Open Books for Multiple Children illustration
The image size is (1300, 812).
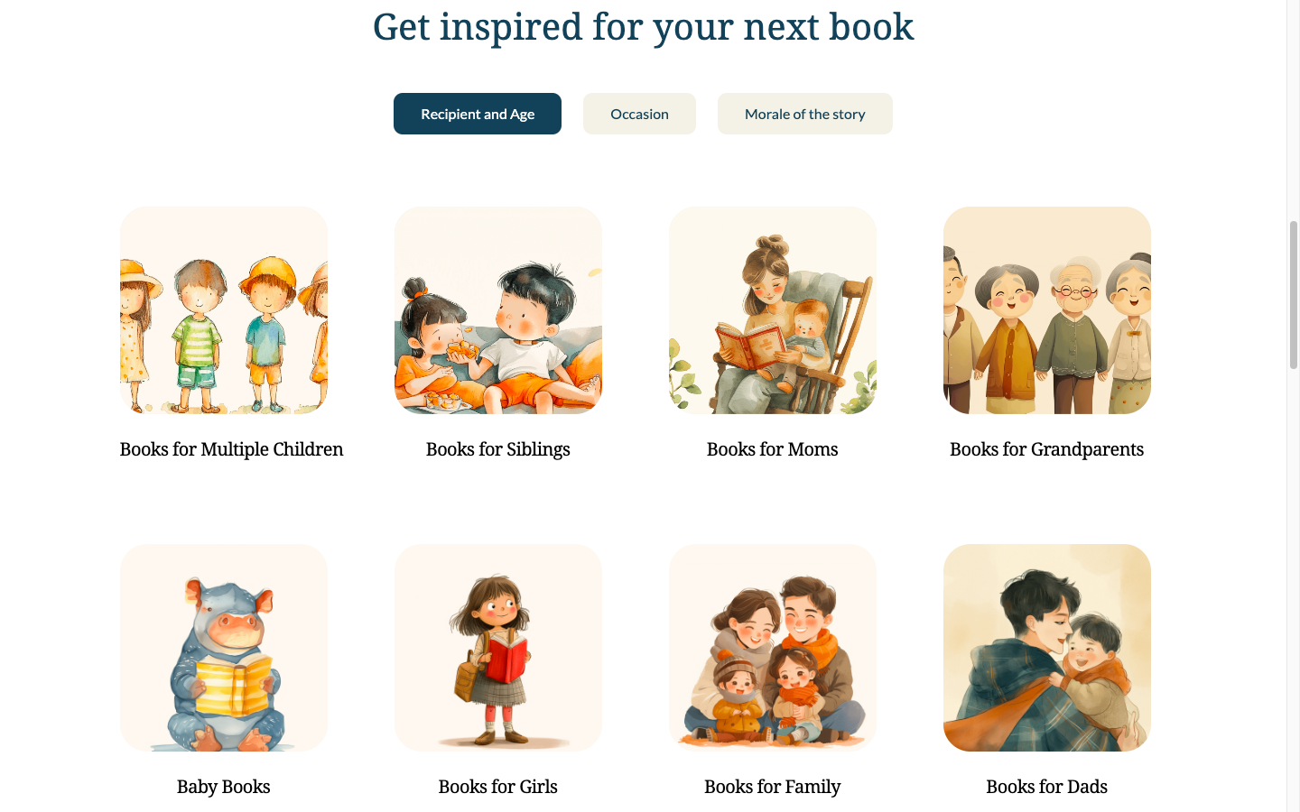[x=224, y=310]
